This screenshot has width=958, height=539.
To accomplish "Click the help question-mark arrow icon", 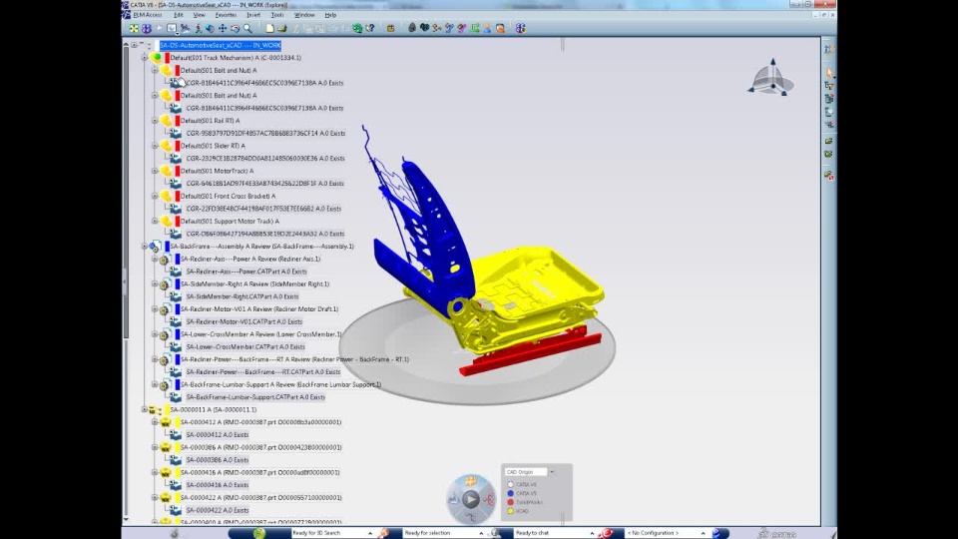I will (x=370, y=28).
